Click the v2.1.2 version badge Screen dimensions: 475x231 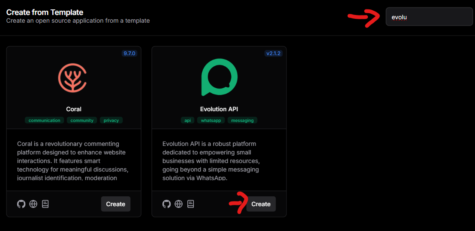tap(273, 53)
